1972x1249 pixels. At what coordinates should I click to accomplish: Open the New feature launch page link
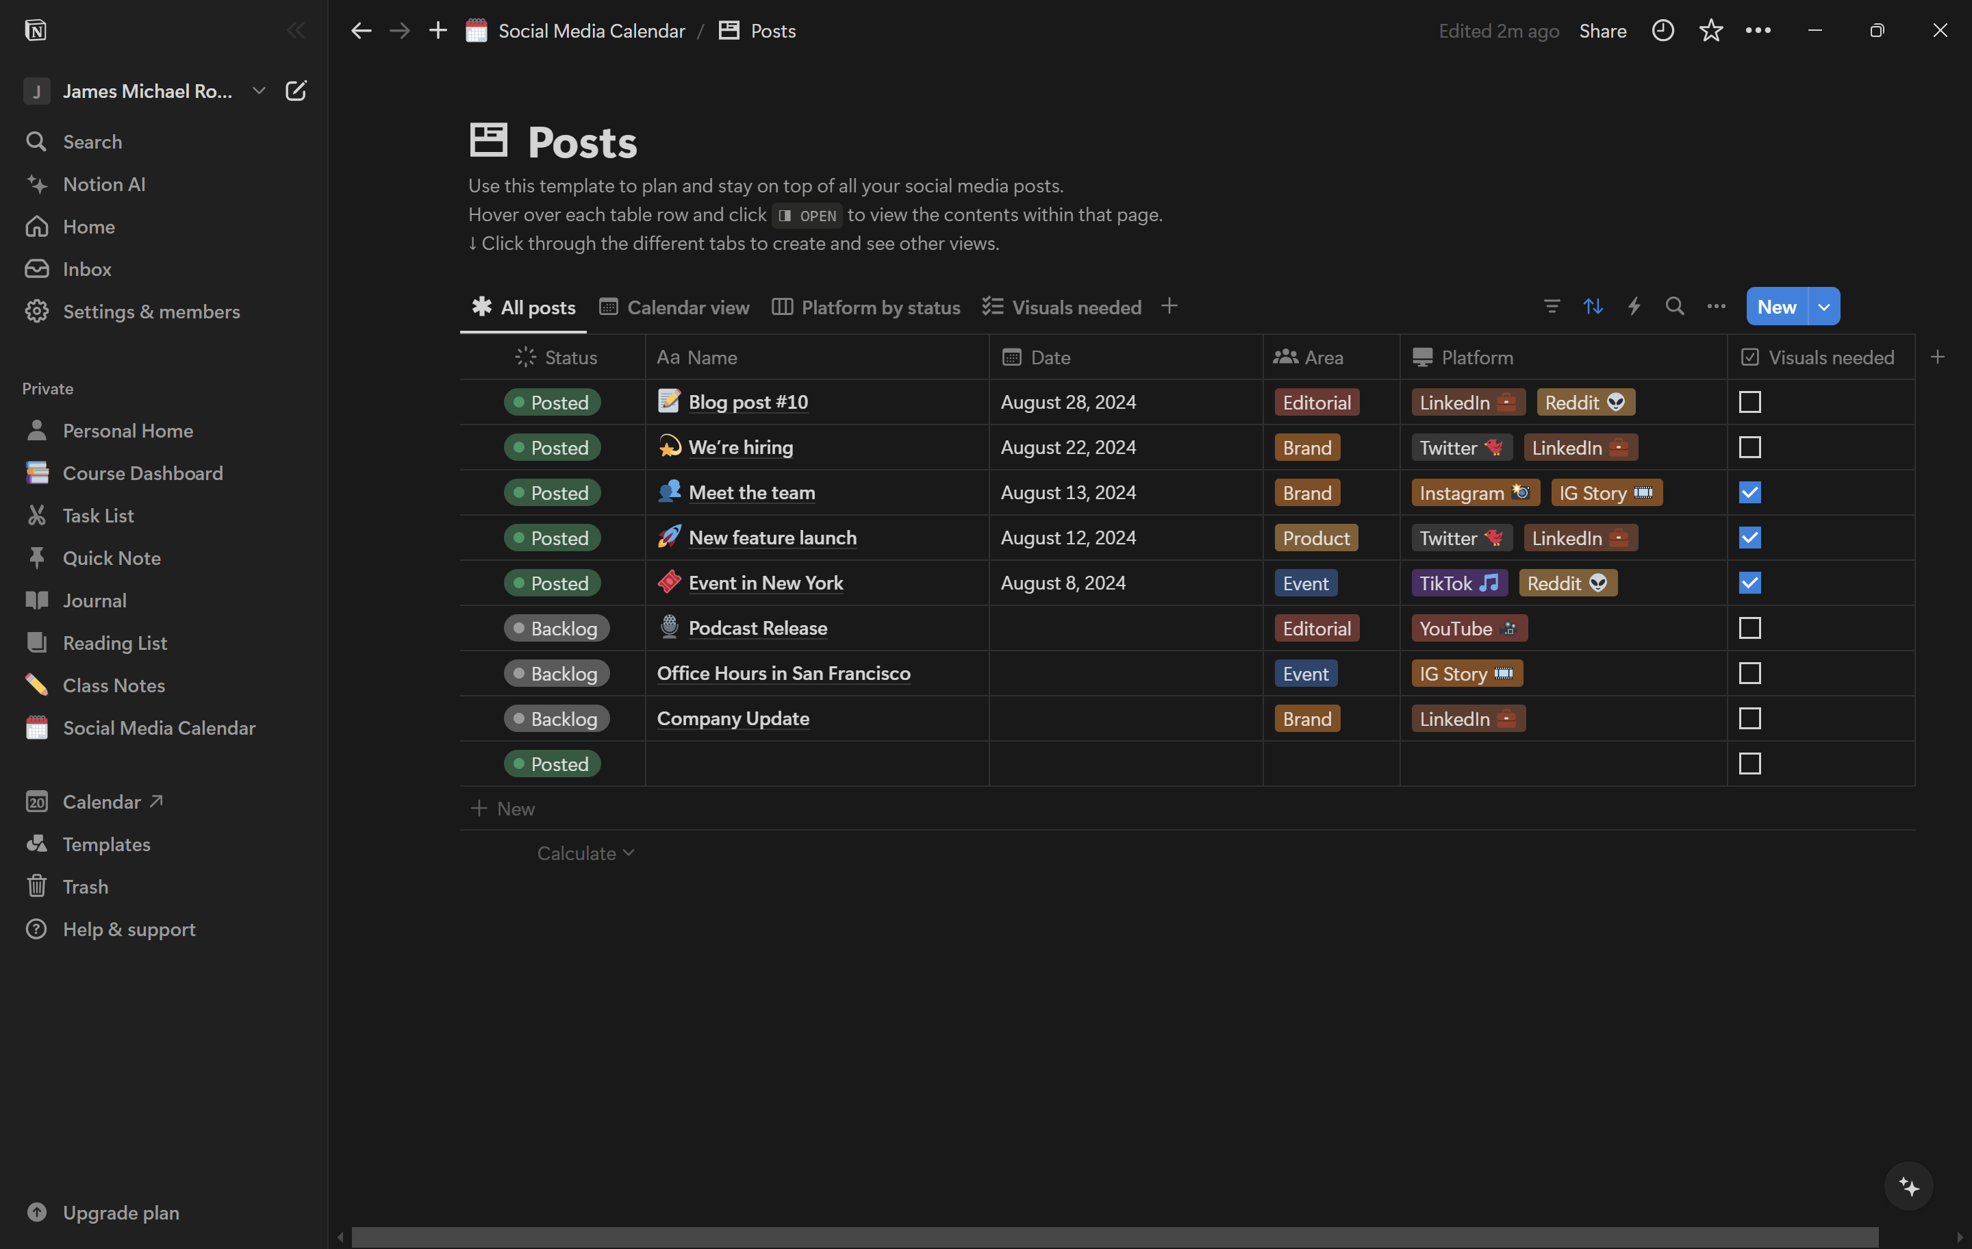(772, 538)
